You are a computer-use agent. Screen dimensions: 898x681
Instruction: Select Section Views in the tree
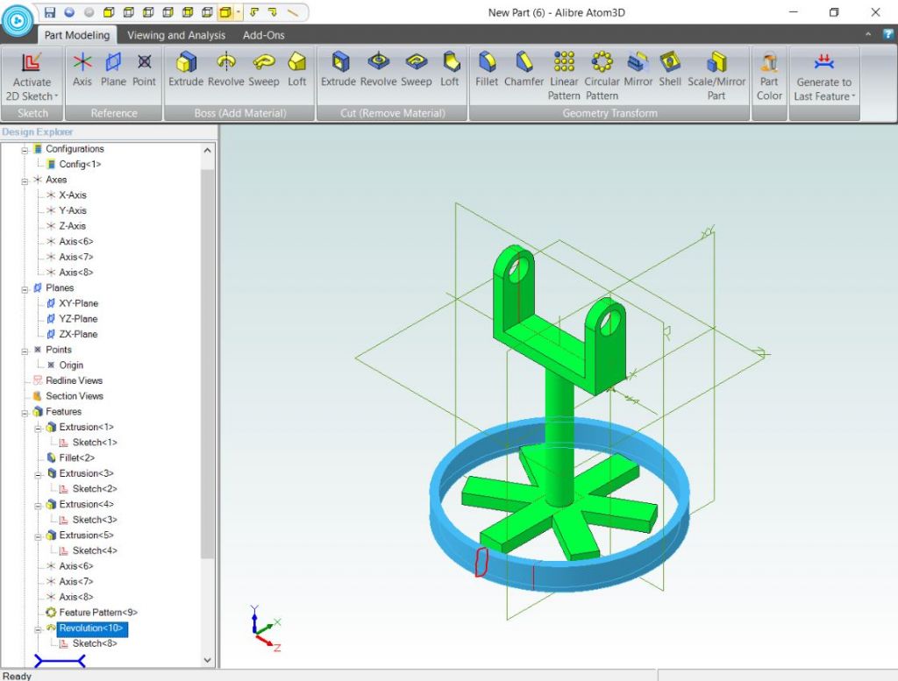(x=74, y=396)
